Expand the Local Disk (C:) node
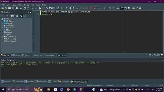164x92 pixels. 2,37
